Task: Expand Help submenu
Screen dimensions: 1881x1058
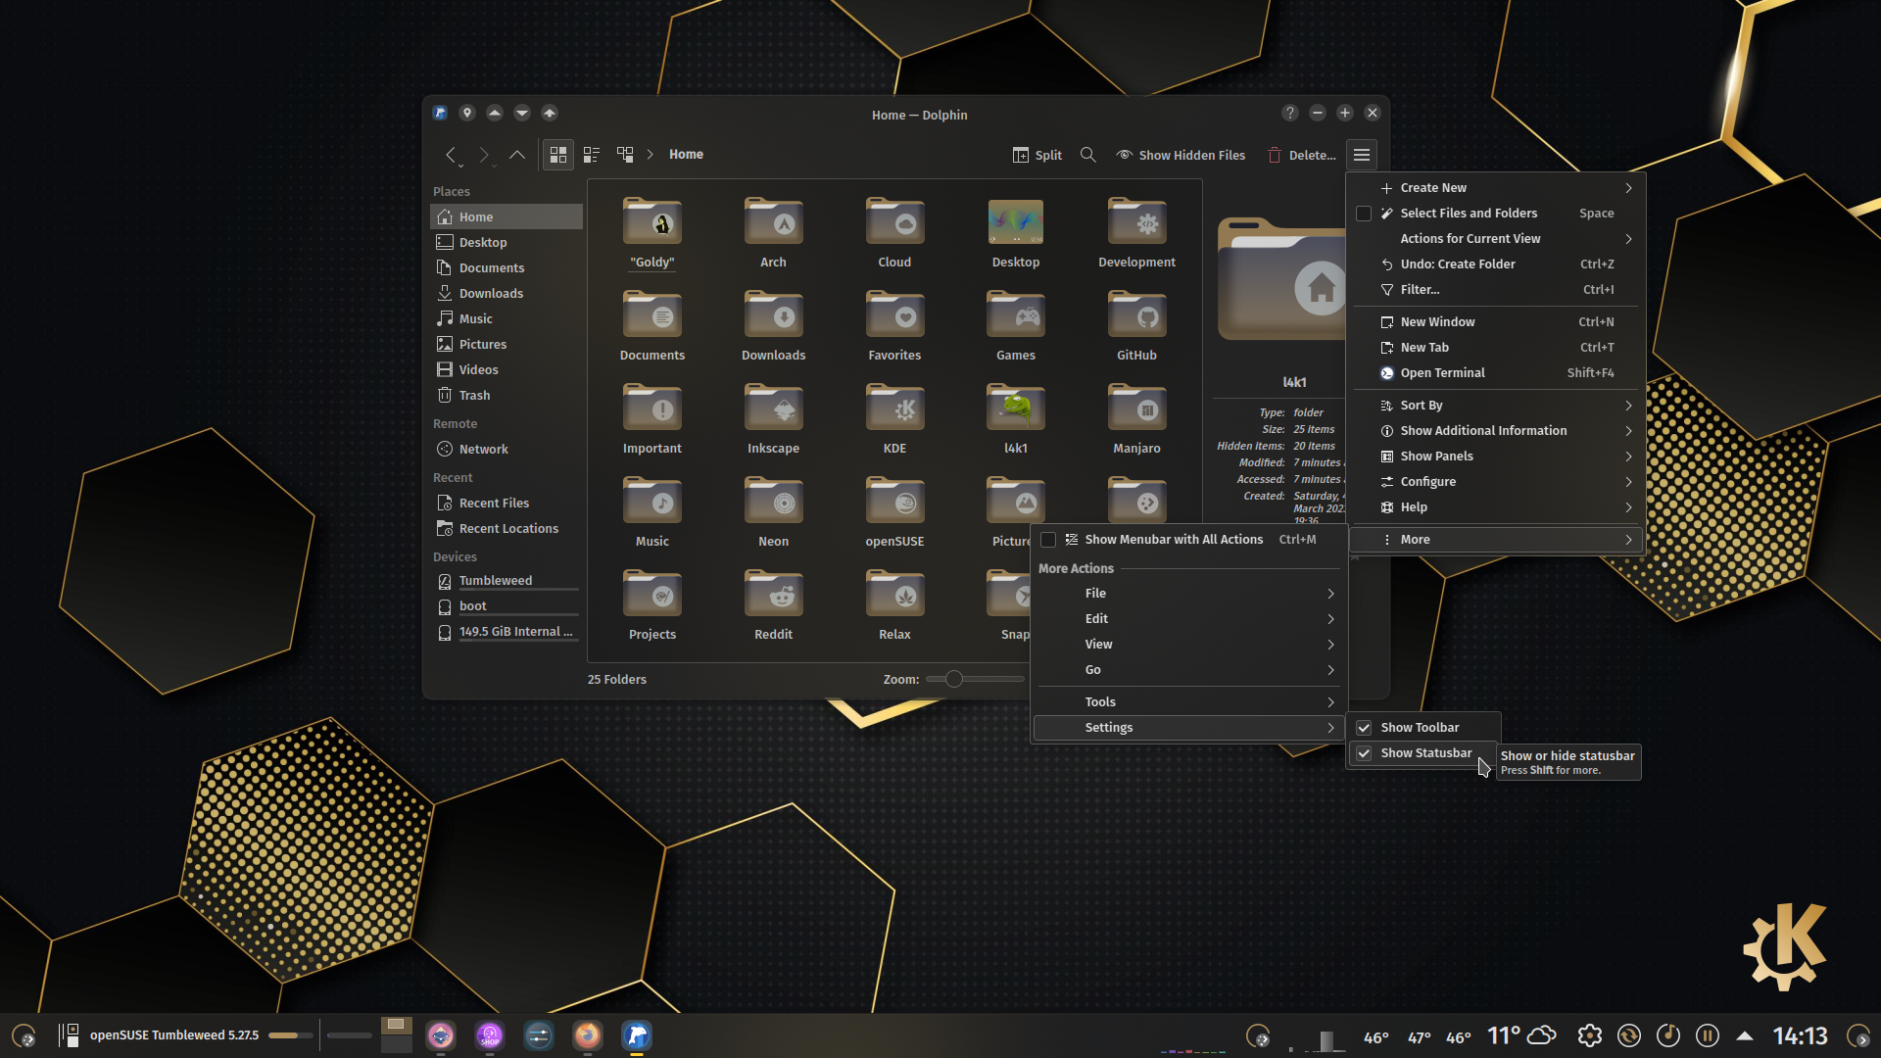Action: 1497,506
